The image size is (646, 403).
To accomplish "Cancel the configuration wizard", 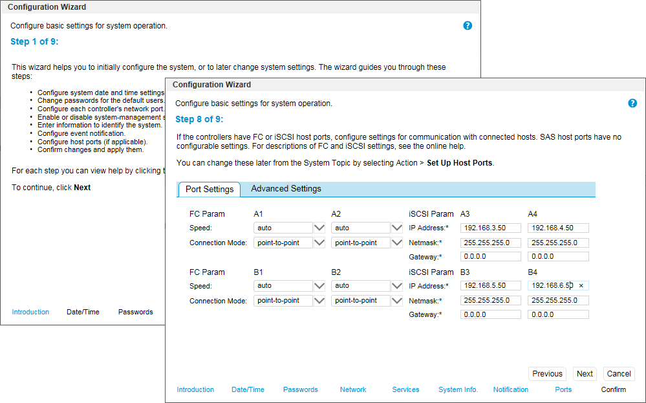I will click(x=618, y=374).
